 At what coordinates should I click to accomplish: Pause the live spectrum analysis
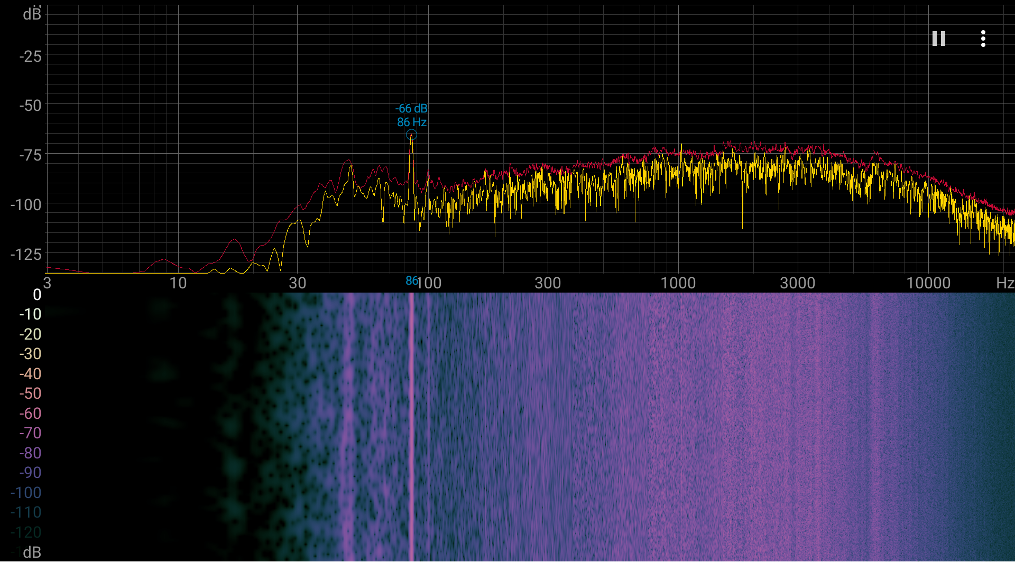[938, 39]
